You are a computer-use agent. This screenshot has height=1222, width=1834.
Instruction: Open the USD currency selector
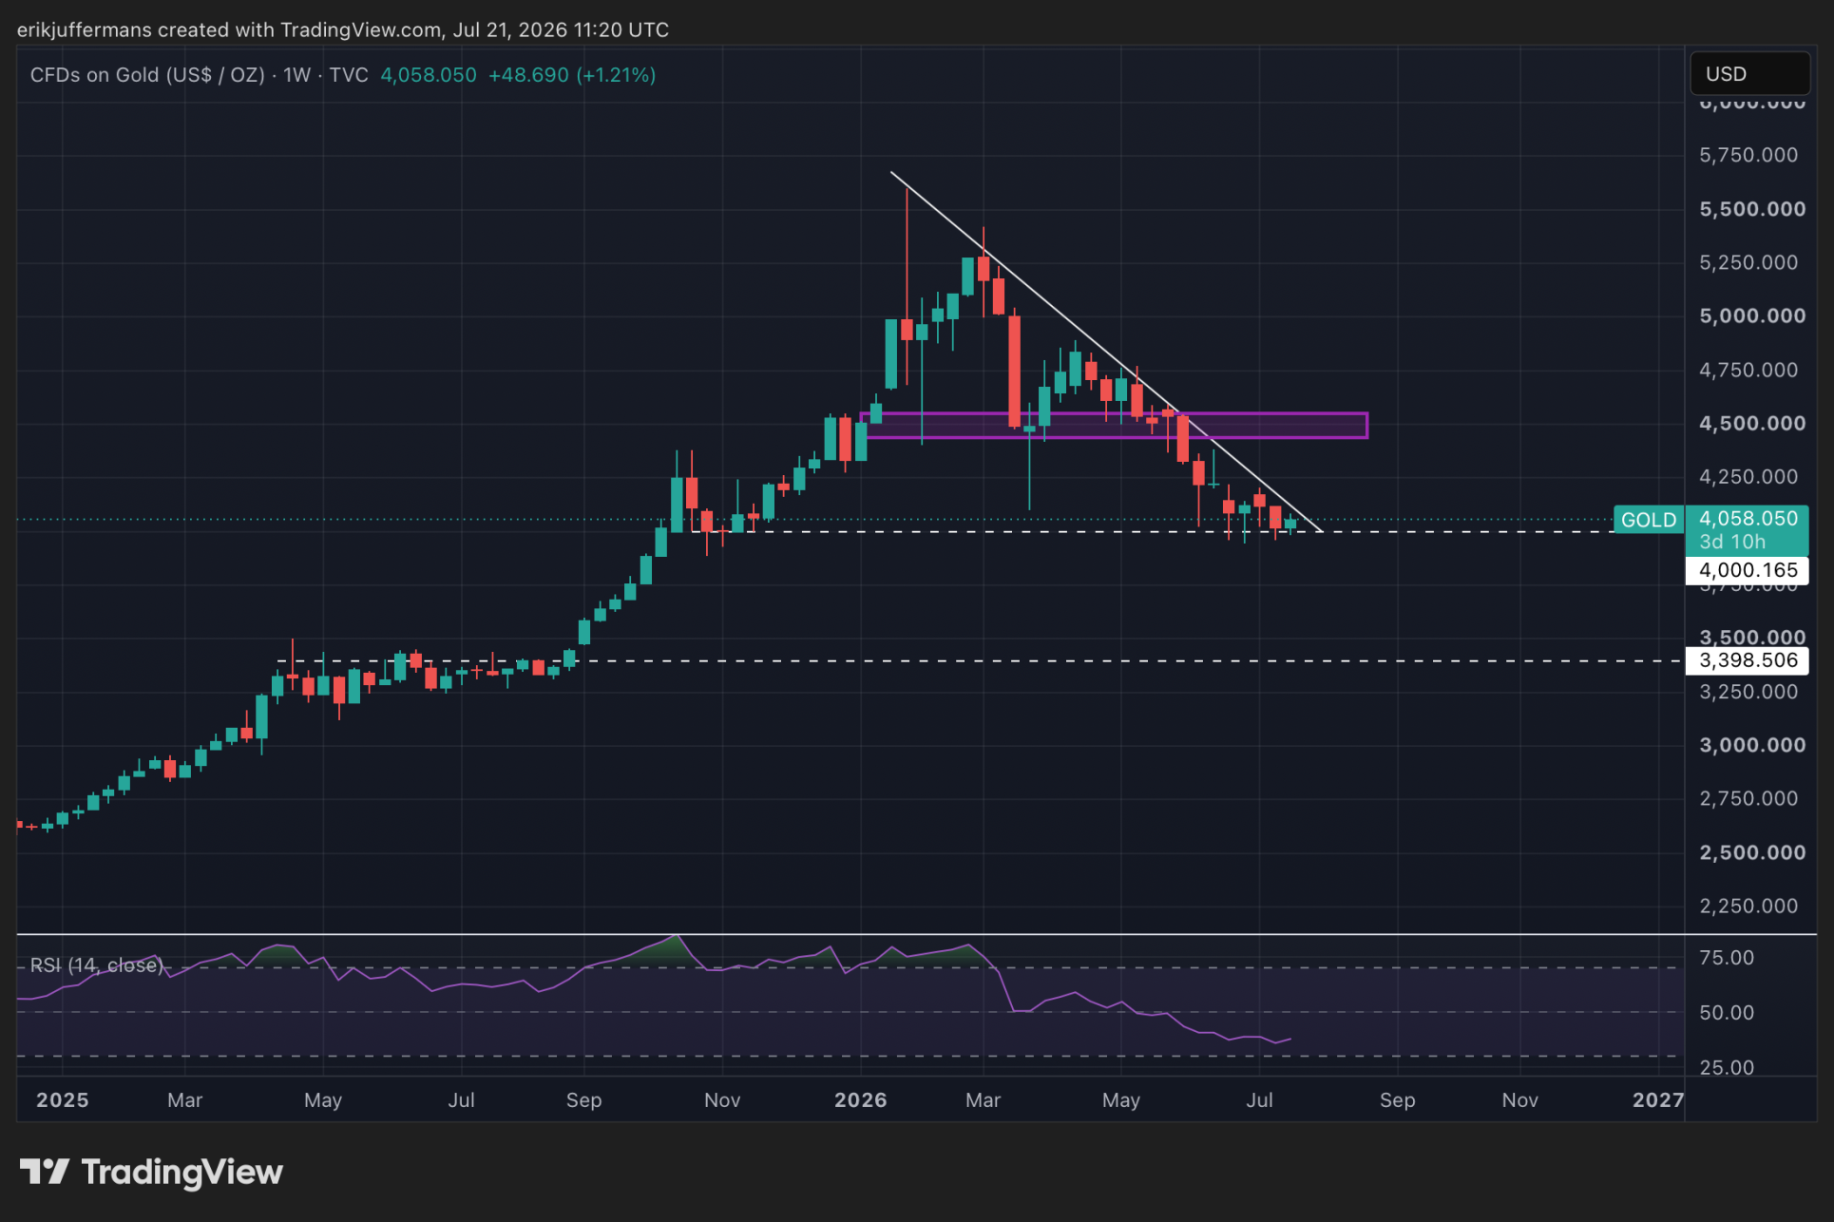[1748, 74]
